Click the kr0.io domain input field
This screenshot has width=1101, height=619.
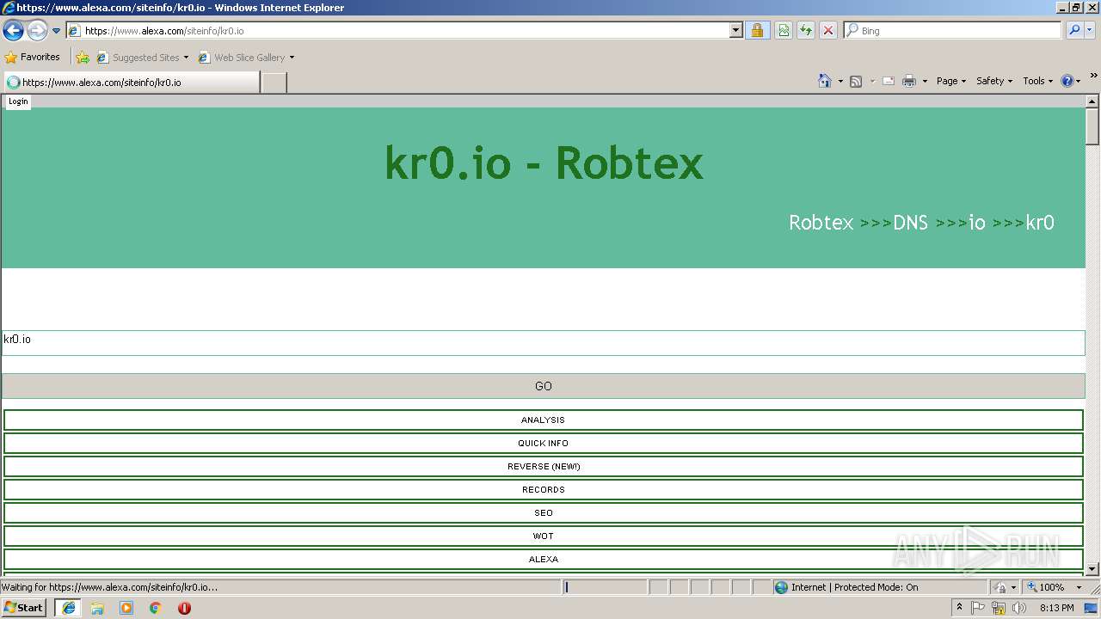tap(544, 342)
